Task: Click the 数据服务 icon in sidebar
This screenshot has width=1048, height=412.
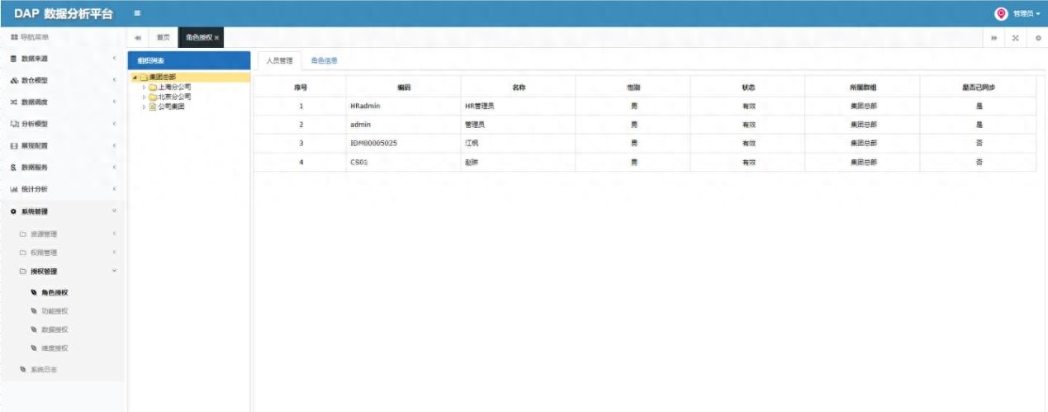Action: coord(13,168)
